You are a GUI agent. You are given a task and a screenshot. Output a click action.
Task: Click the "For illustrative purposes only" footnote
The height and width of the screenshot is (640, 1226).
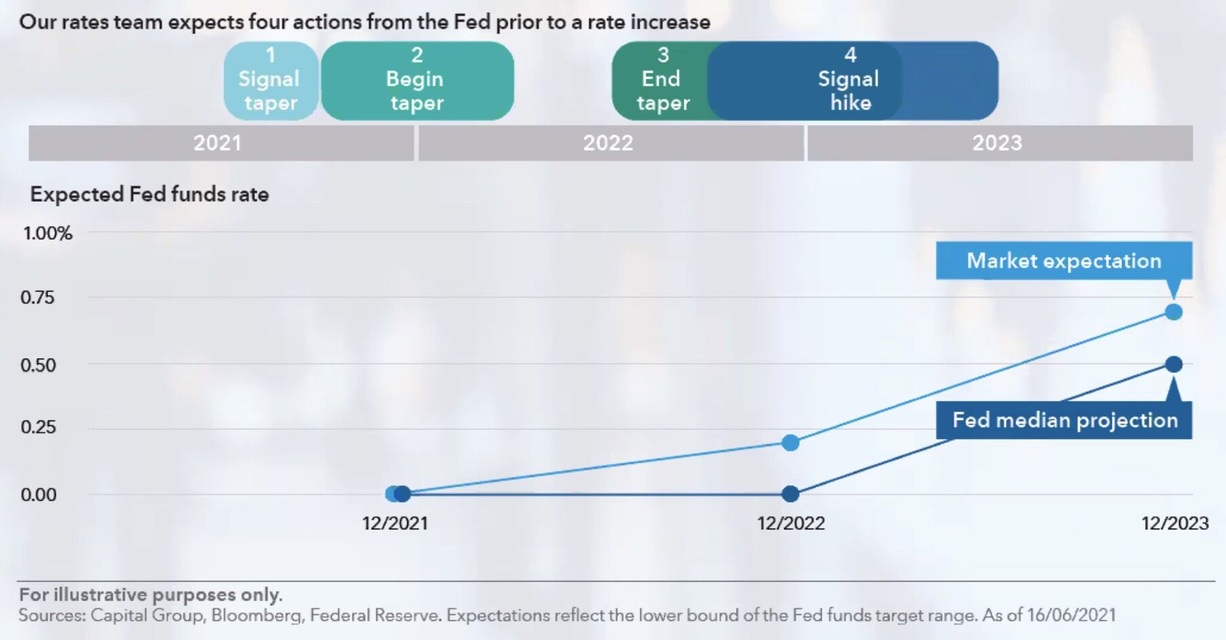(x=150, y=594)
